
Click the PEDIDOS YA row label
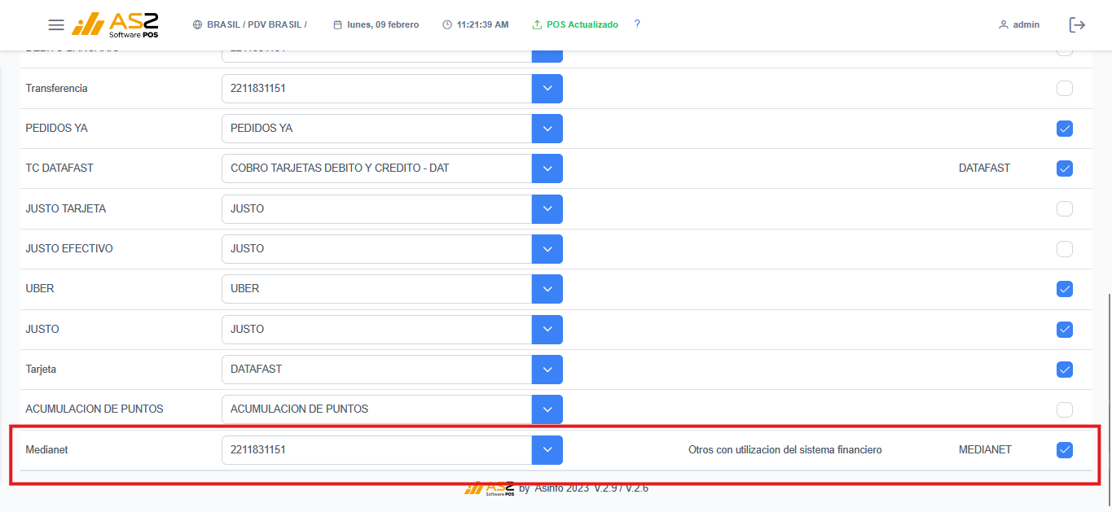pyautogui.click(x=56, y=129)
